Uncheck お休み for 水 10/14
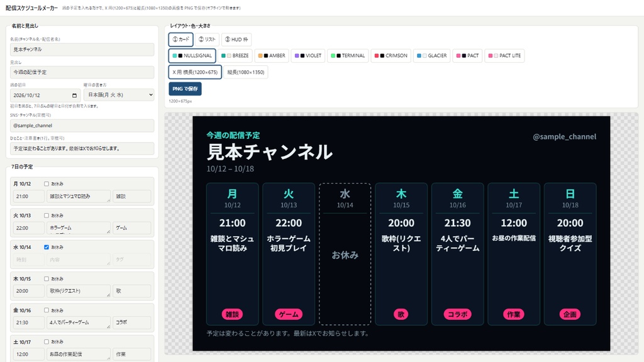The height and width of the screenshot is (362, 644). click(x=47, y=247)
